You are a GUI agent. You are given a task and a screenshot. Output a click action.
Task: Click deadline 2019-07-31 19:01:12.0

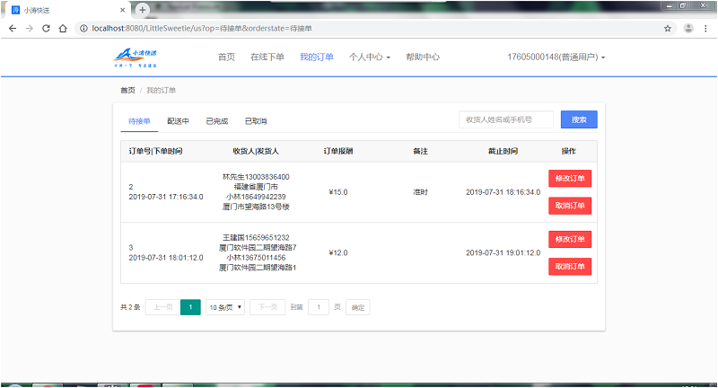point(503,253)
